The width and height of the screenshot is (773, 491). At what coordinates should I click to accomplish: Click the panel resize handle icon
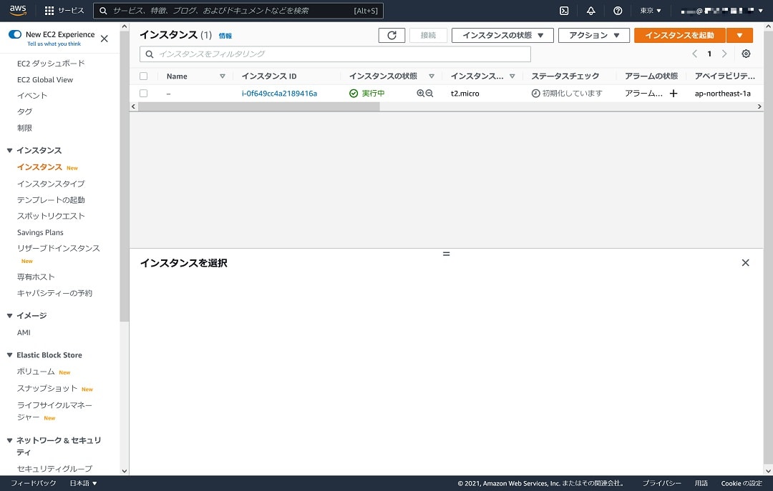pyautogui.click(x=446, y=254)
